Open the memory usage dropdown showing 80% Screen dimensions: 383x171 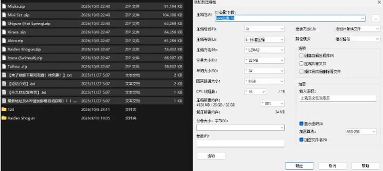(272, 103)
